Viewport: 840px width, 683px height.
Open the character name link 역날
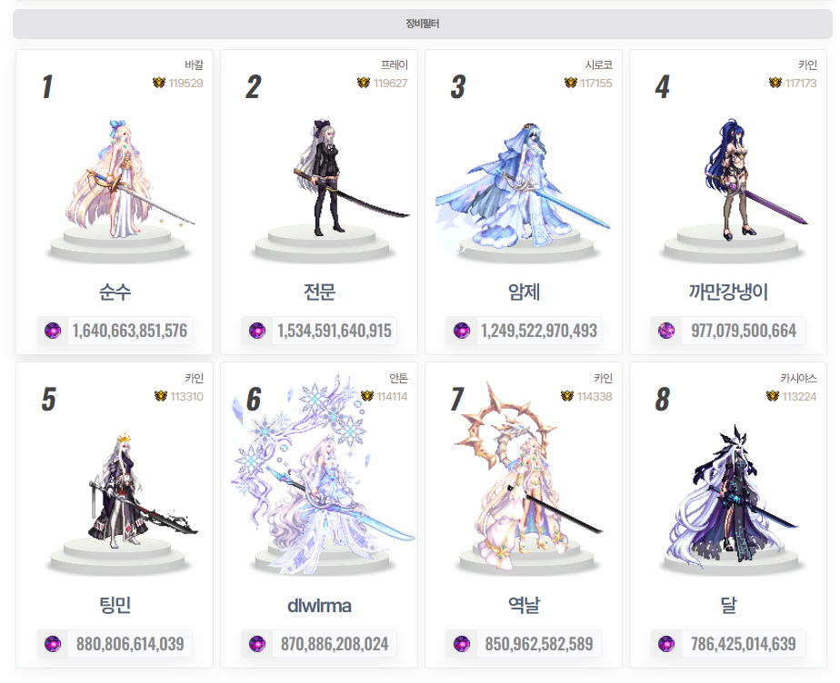[524, 606]
